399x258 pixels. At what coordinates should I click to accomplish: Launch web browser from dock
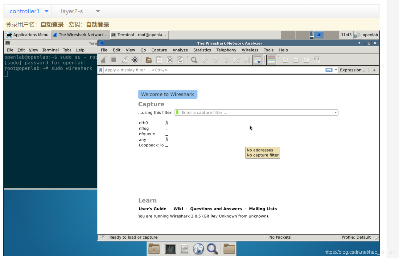(x=199, y=248)
